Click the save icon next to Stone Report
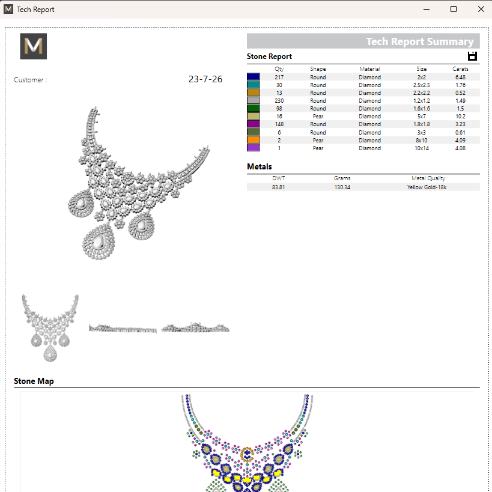Image resolution: width=492 pixels, height=492 pixels. (x=472, y=56)
